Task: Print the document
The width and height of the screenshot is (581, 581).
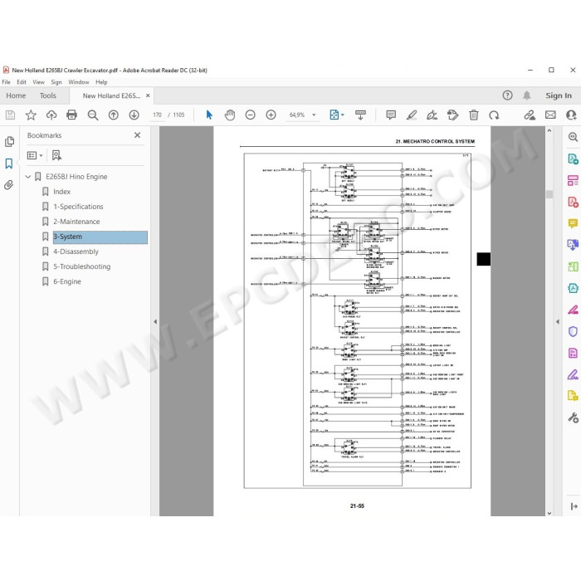Action: point(71,115)
